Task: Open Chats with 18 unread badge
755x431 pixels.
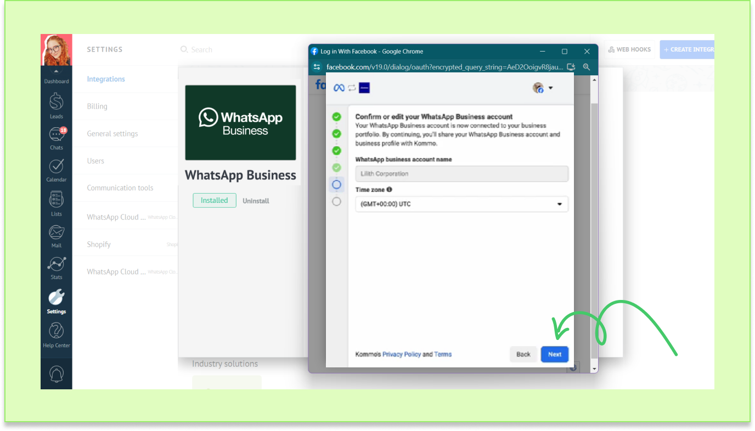Action: pos(57,135)
